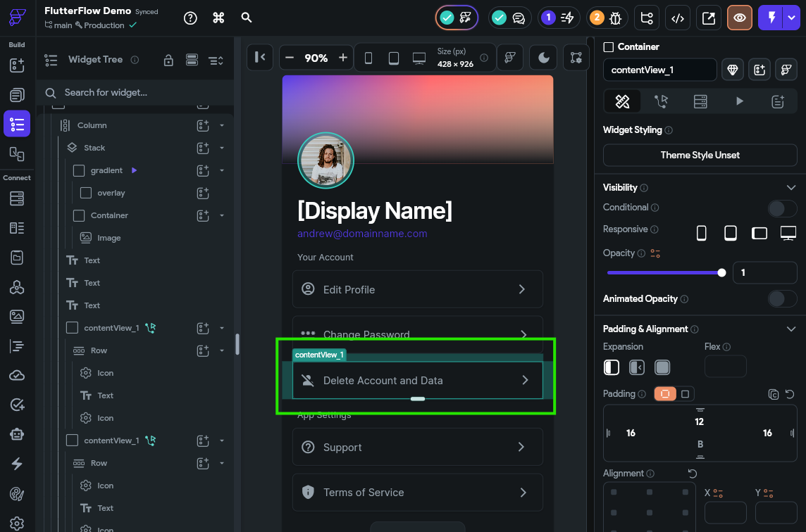Toggle the Conditional visibility switch
Image resolution: width=806 pixels, height=532 pixels.
[x=782, y=208]
